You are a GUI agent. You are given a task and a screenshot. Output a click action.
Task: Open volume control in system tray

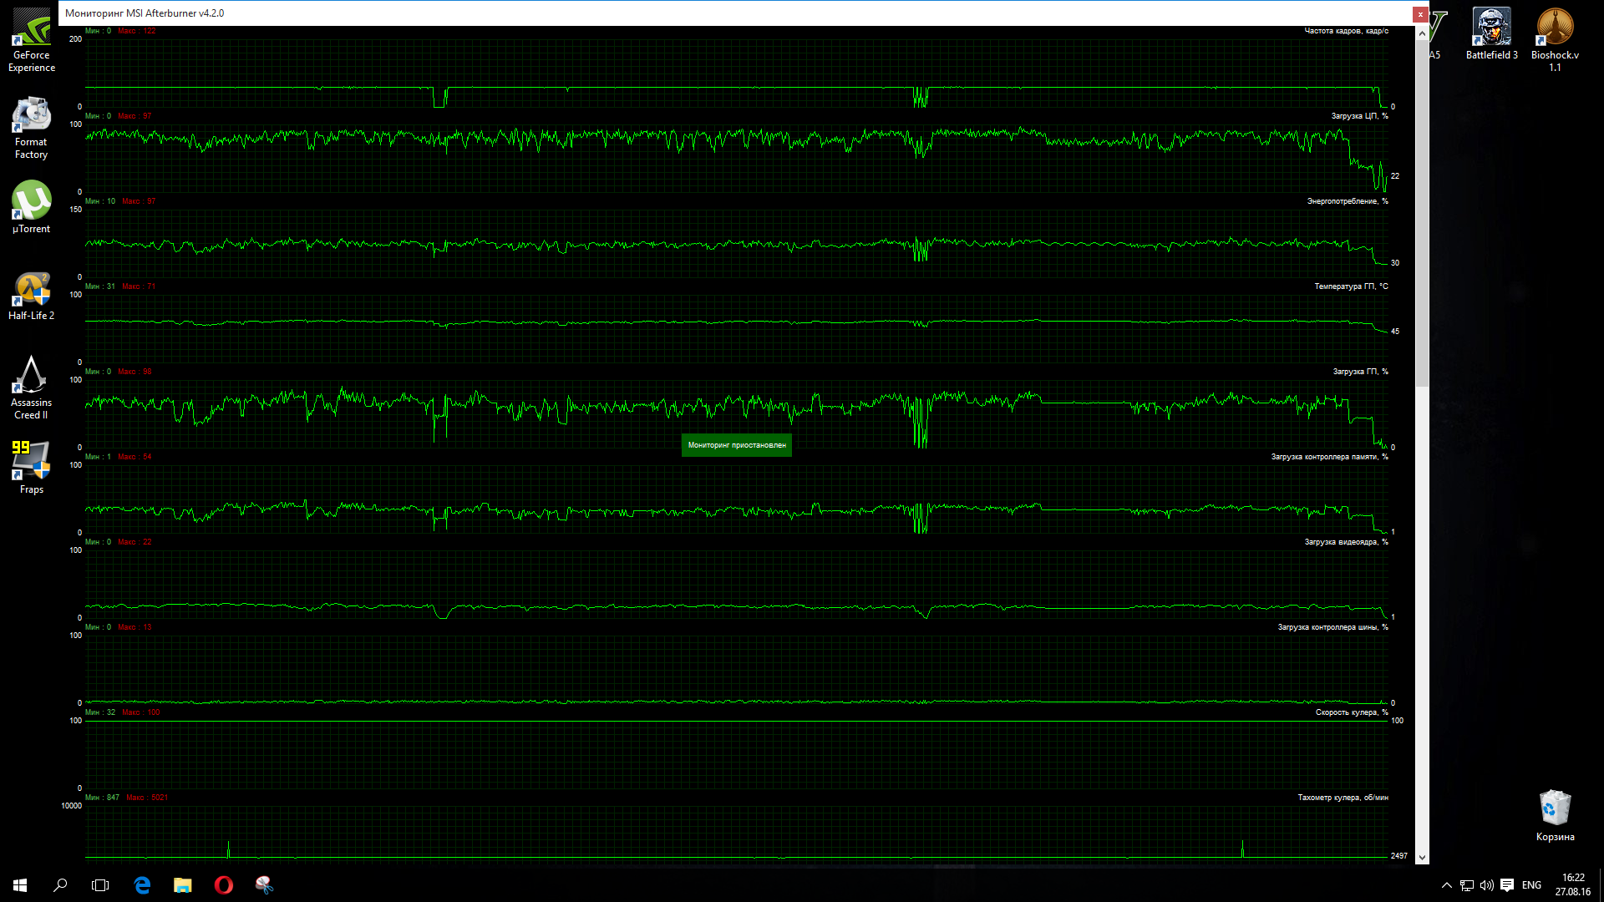(x=1487, y=885)
